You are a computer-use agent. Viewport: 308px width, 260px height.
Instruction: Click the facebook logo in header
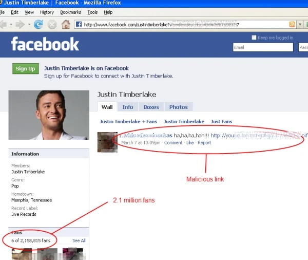[x=45, y=44]
